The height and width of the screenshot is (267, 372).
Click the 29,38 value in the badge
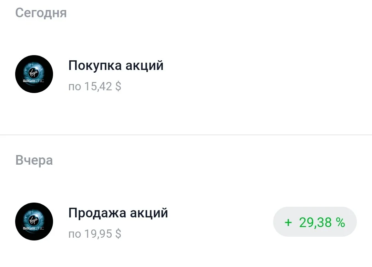point(315,223)
